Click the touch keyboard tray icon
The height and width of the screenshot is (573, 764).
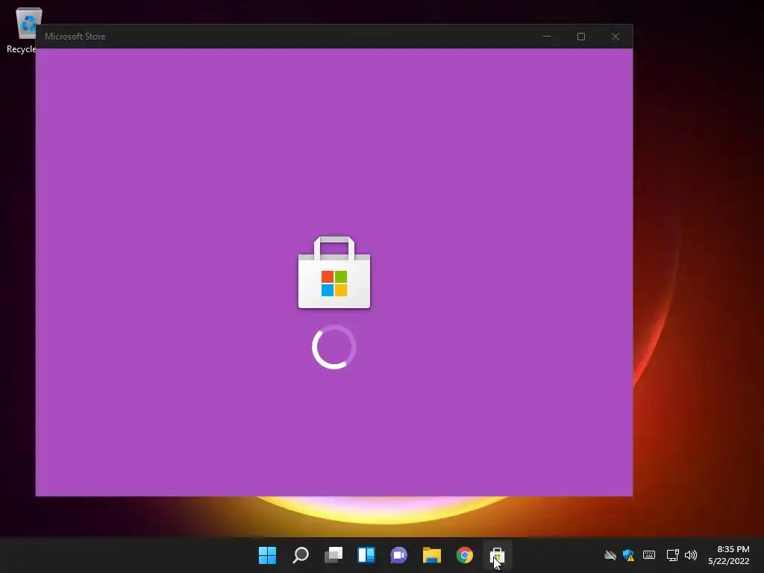click(649, 555)
